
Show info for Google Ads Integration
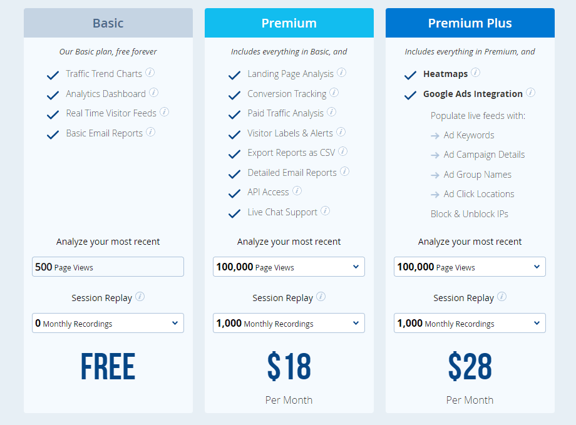pyautogui.click(x=531, y=93)
